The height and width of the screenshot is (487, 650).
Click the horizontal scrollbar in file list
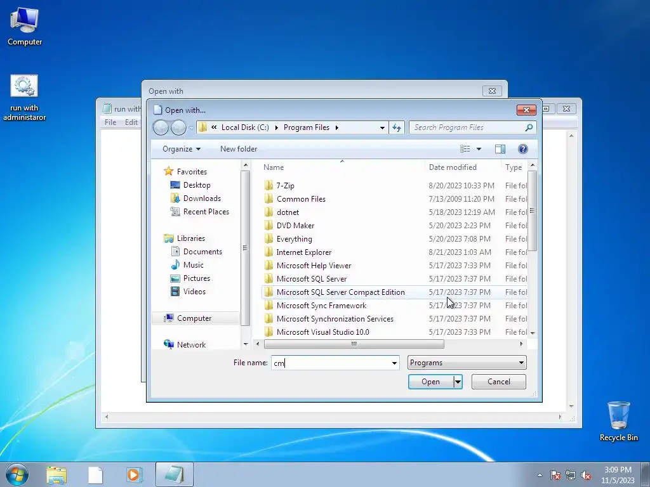[354, 344]
